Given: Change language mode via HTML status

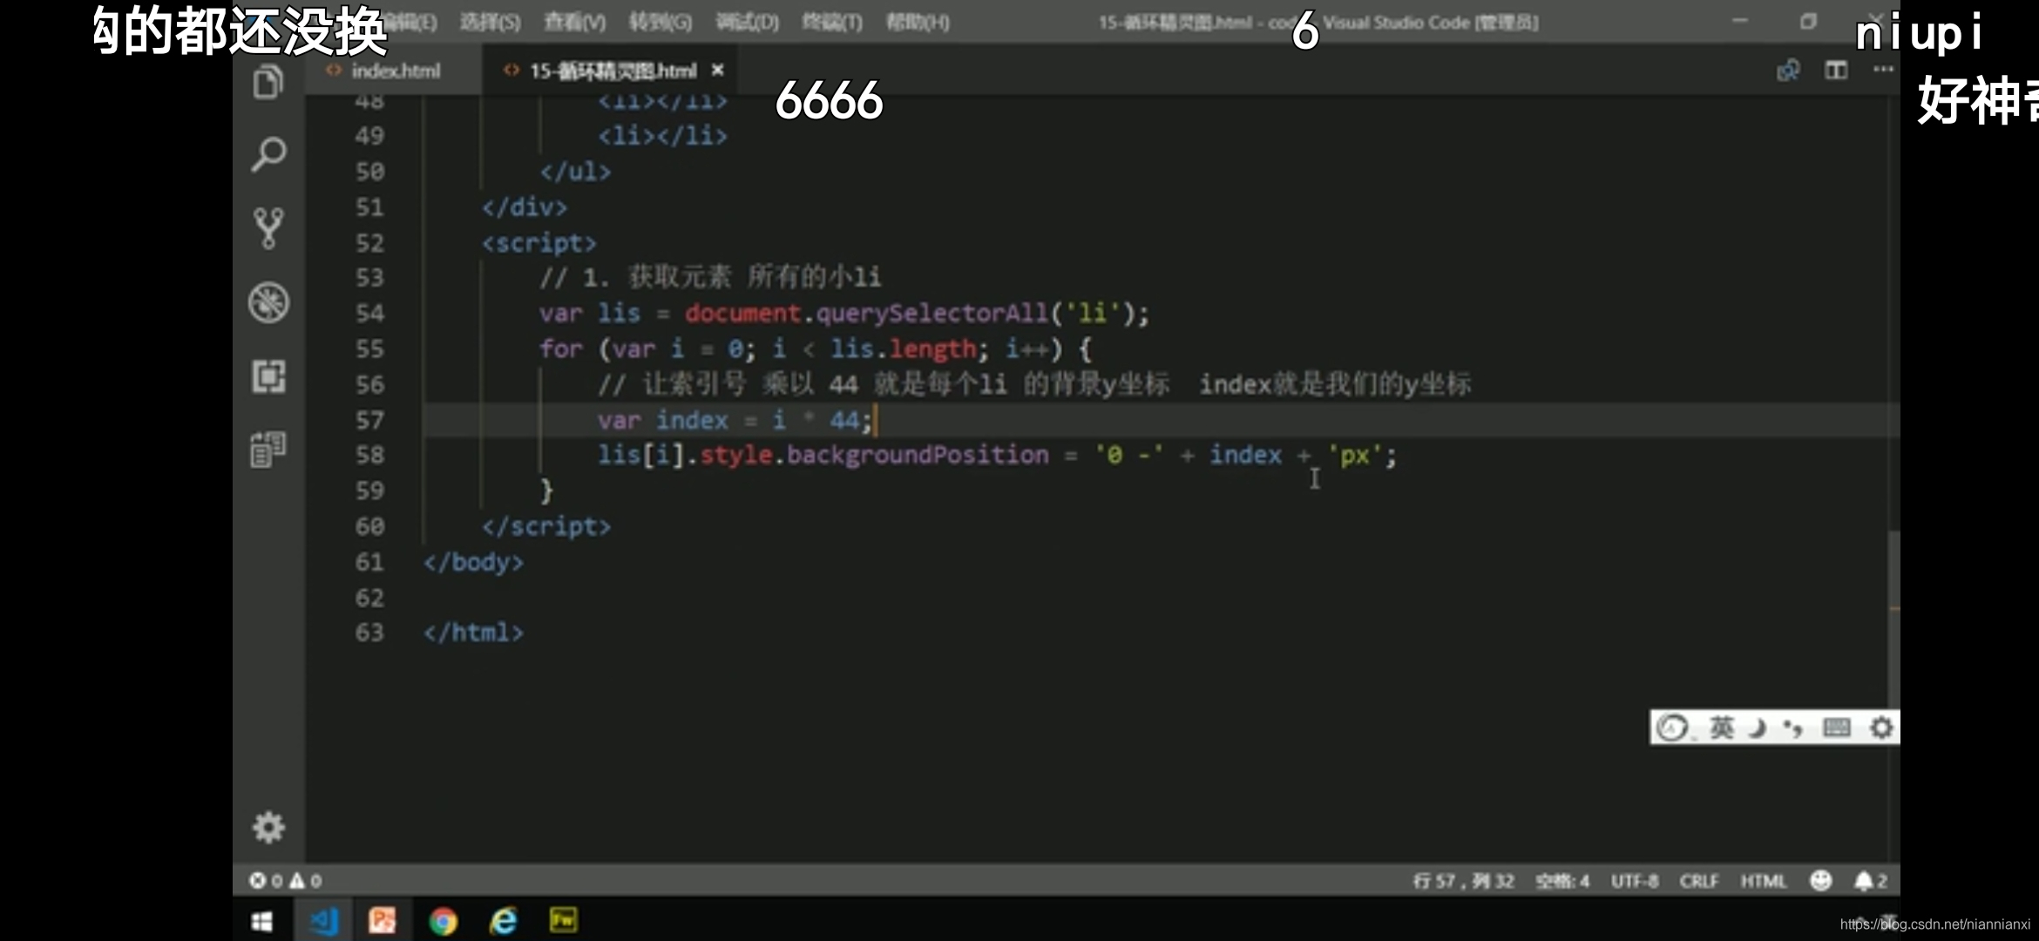Looking at the screenshot, I should pyautogui.click(x=1763, y=881).
